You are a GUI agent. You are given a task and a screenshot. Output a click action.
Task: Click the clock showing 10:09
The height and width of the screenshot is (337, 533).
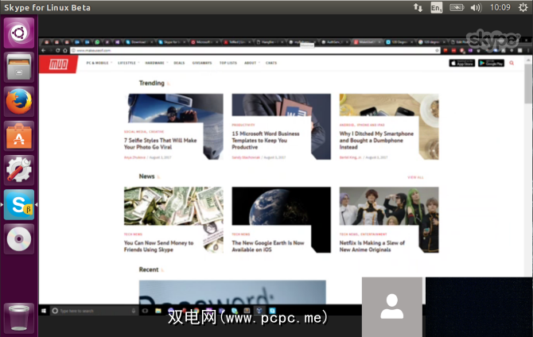[x=500, y=8]
